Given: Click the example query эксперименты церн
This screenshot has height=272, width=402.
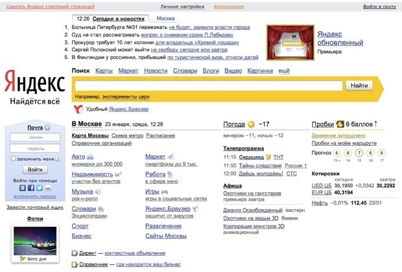Looking at the screenshot, I should pyautogui.click(x=126, y=96).
